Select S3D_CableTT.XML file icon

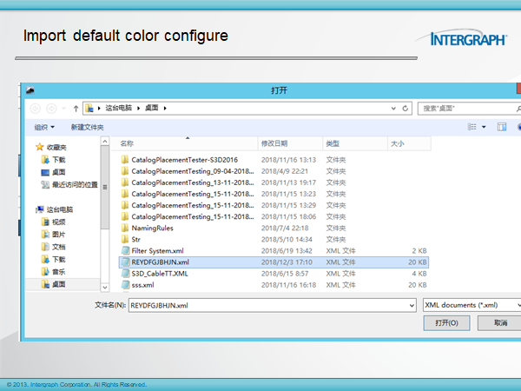(x=125, y=274)
